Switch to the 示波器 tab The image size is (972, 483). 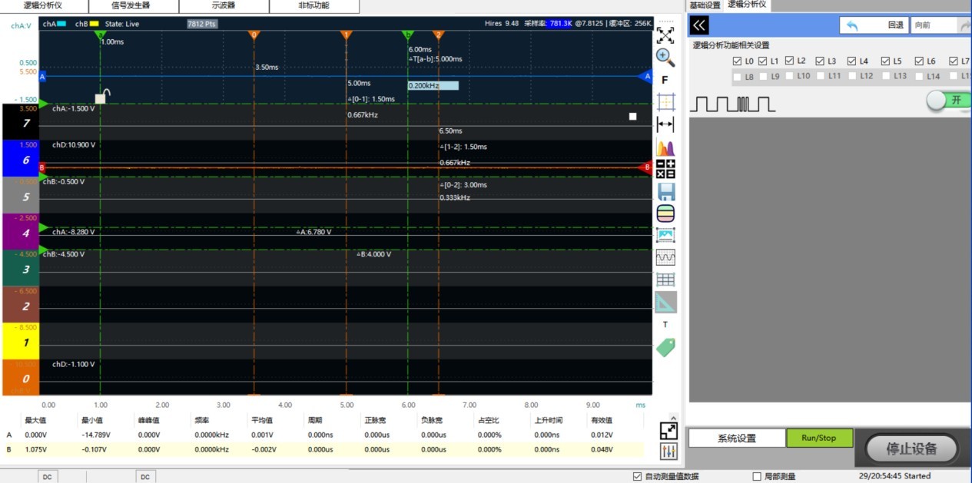point(224,5)
